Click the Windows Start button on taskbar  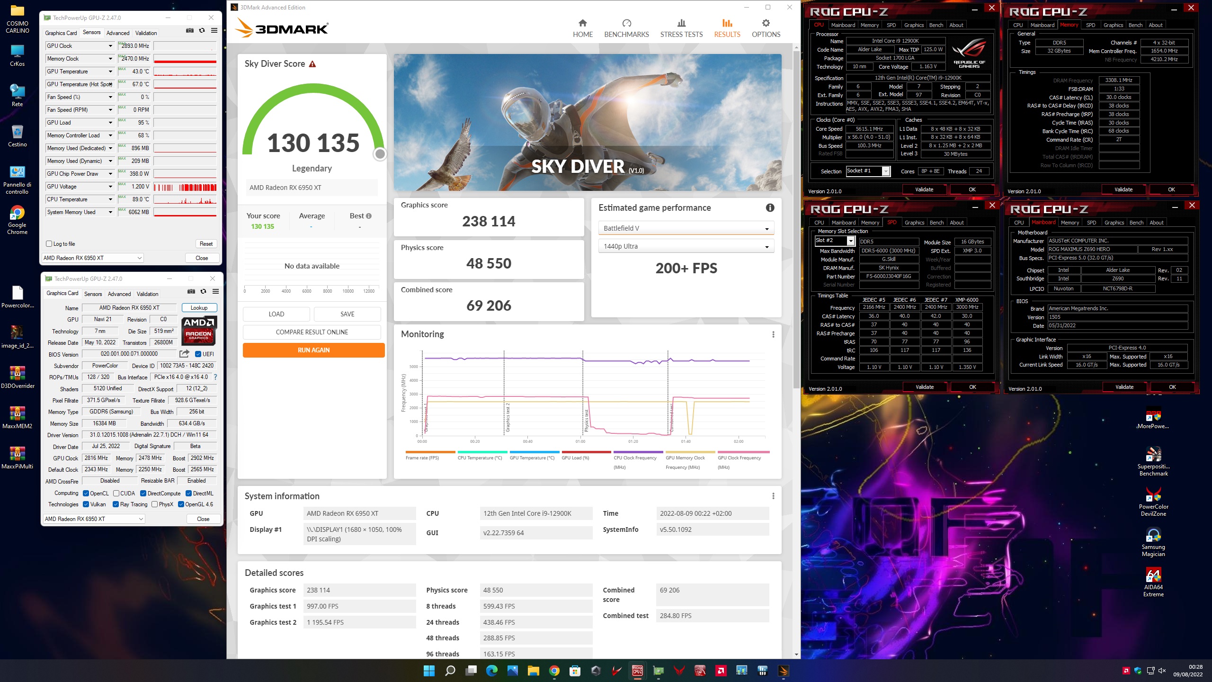click(x=429, y=671)
